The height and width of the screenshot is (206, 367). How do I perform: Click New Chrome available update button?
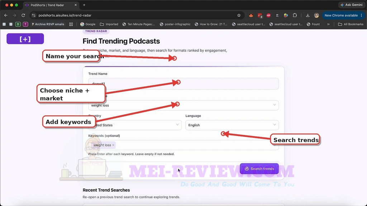point(343,15)
